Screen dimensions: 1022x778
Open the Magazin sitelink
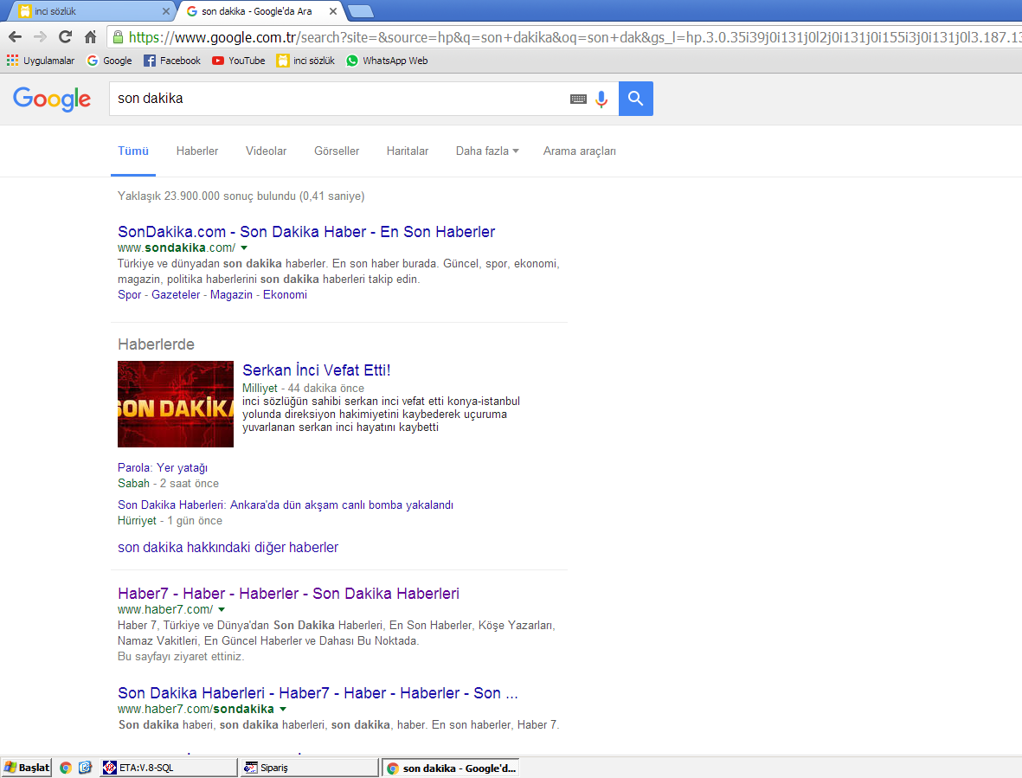(x=231, y=294)
